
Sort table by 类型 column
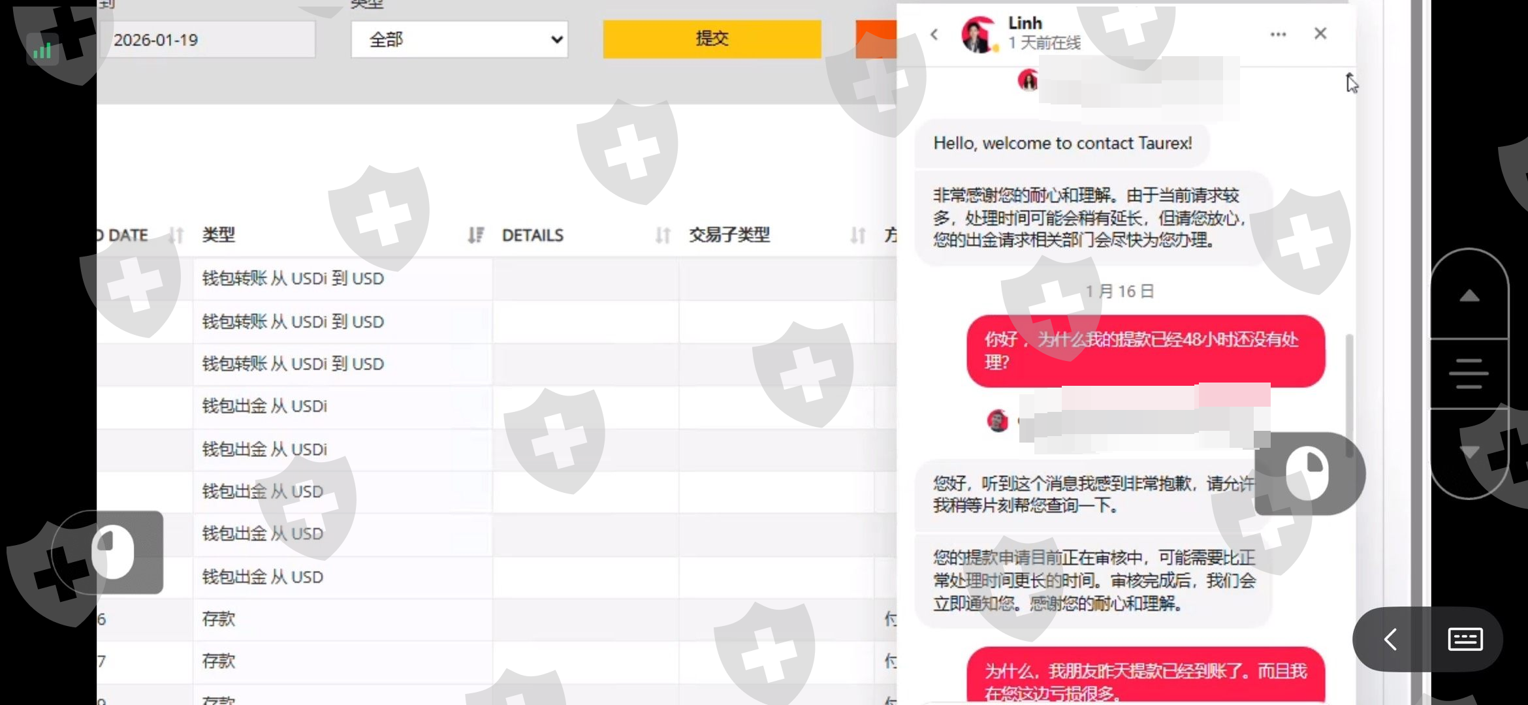pos(475,235)
